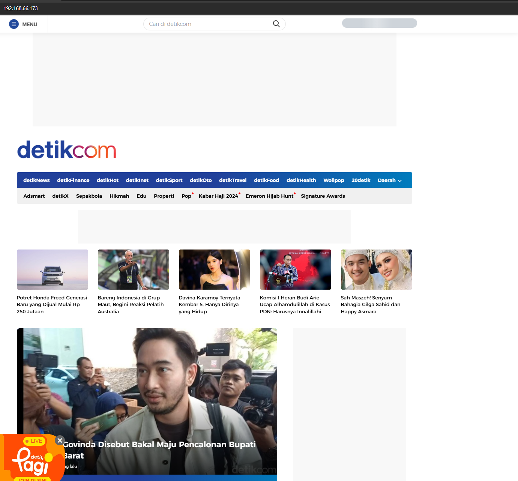Image resolution: width=518 pixels, height=481 pixels.
Task: Click the 192.168.66.173 address text
Action: pos(21,8)
